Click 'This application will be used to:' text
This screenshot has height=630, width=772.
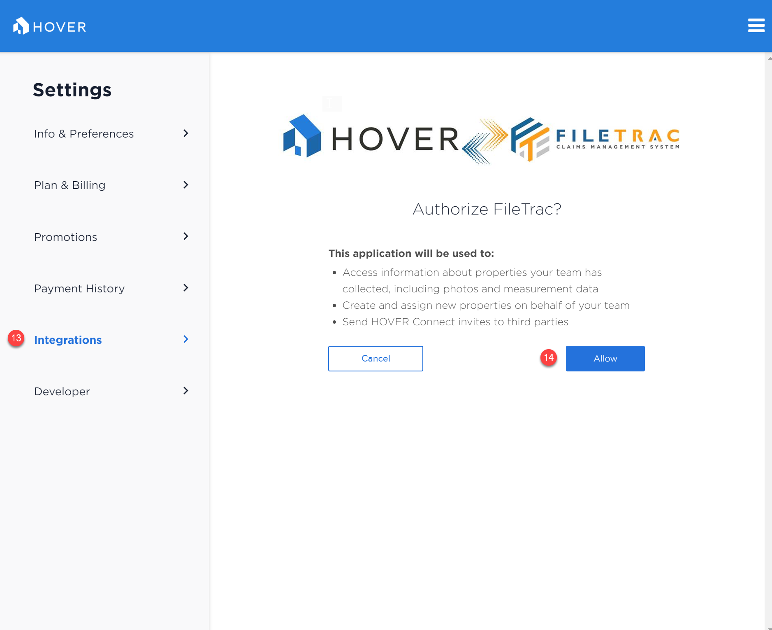click(411, 254)
